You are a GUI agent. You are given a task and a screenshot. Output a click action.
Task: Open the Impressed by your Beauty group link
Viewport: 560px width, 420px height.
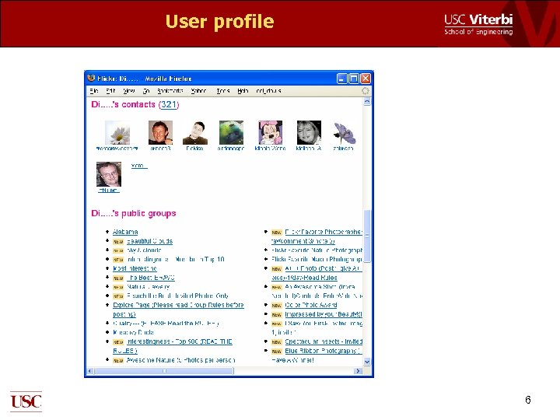[x=324, y=314]
